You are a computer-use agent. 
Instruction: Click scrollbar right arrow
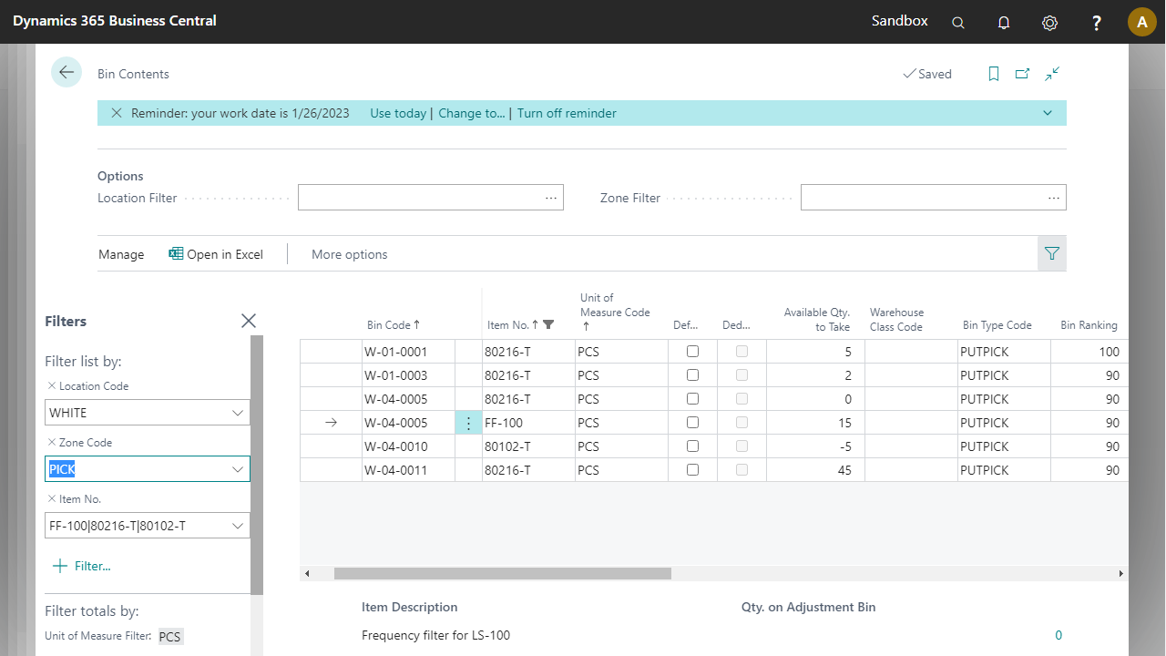click(x=1121, y=574)
